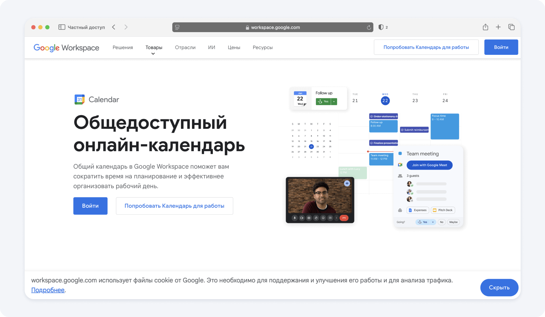The image size is (545, 317).
Task: Click the page reload icon in address bar
Action: [x=369, y=28]
